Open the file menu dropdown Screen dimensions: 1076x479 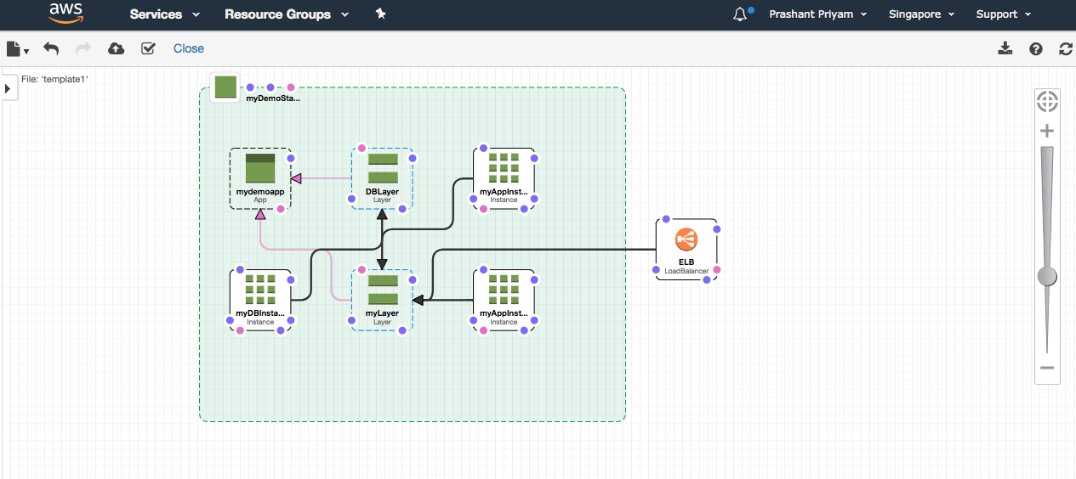click(17, 48)
